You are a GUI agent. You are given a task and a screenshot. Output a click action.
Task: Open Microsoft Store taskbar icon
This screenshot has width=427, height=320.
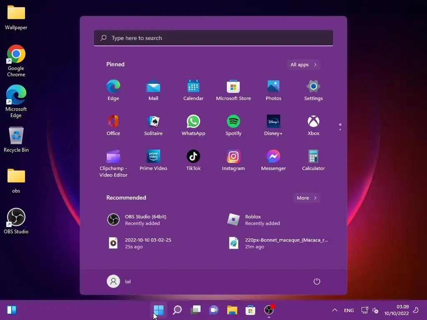point(250,310)
